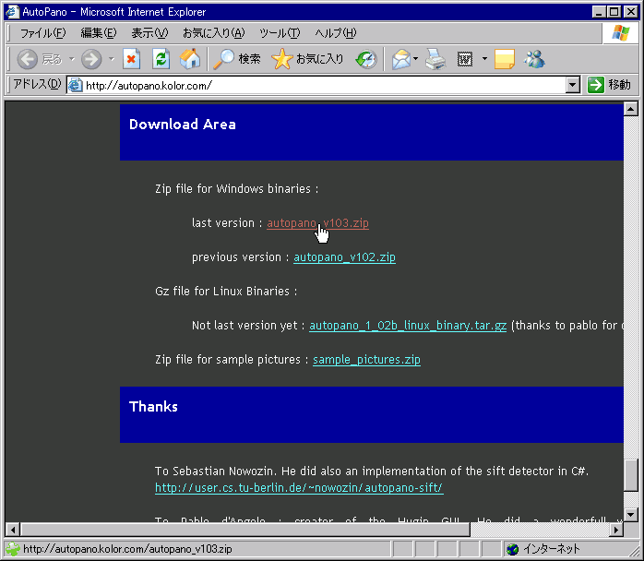
Task: Open Favorites (お気に入り) star toolbar button
Action: [x=307, y=59]
